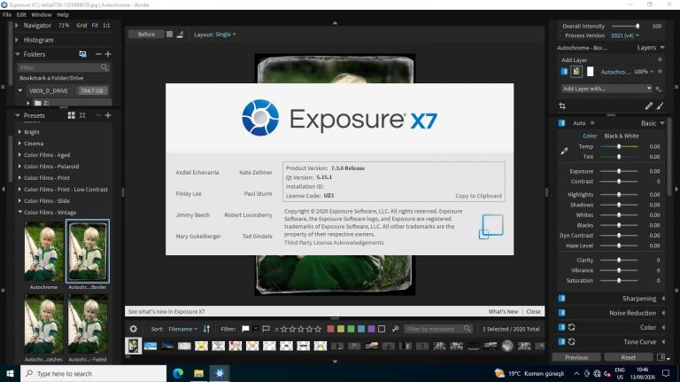The height and width of the screenshot is (382, 680).
Task: Click Copy to Clipboard in the About dialog
Action: click(x=478, y=196)
